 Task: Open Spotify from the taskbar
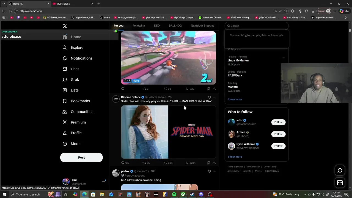point(174,194)
